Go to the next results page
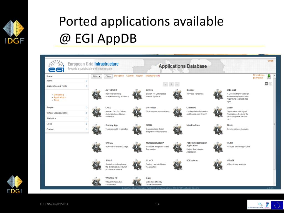The image size is (284, 213). tap(177, 84)
